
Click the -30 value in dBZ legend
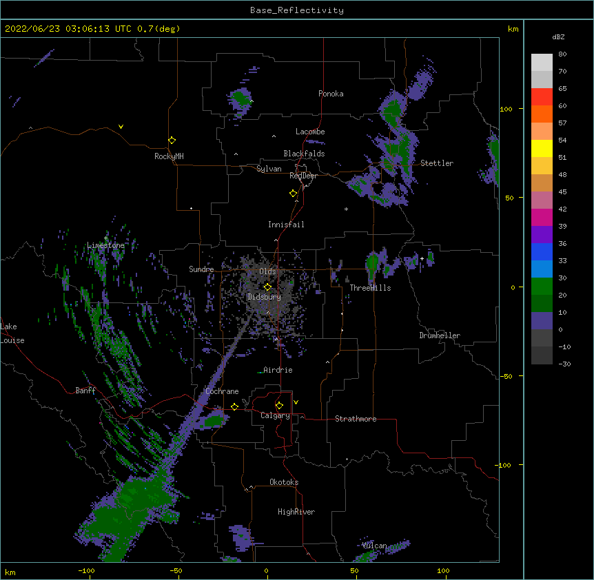[564, 364]
